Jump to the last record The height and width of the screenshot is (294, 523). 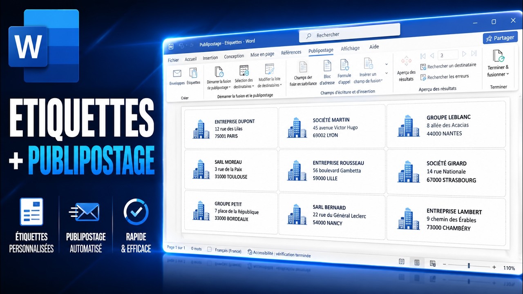(474, 53)
